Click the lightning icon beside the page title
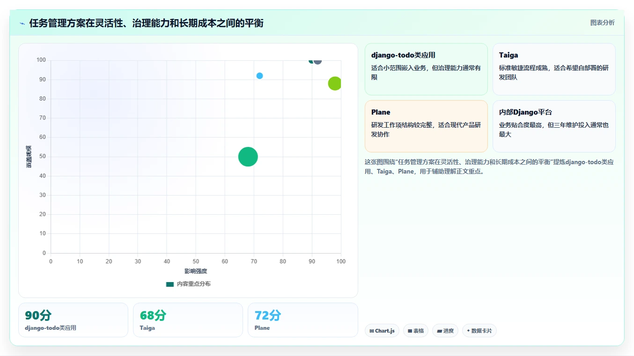This screenshot has height=356, width=634. (x=22, y=23)
